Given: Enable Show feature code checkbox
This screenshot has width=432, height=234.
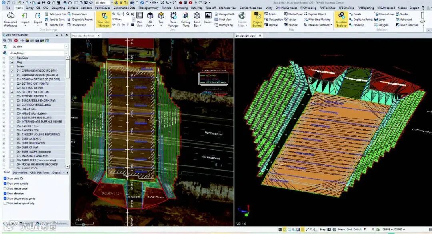Looking at the screenshot, I should (5, 188).
